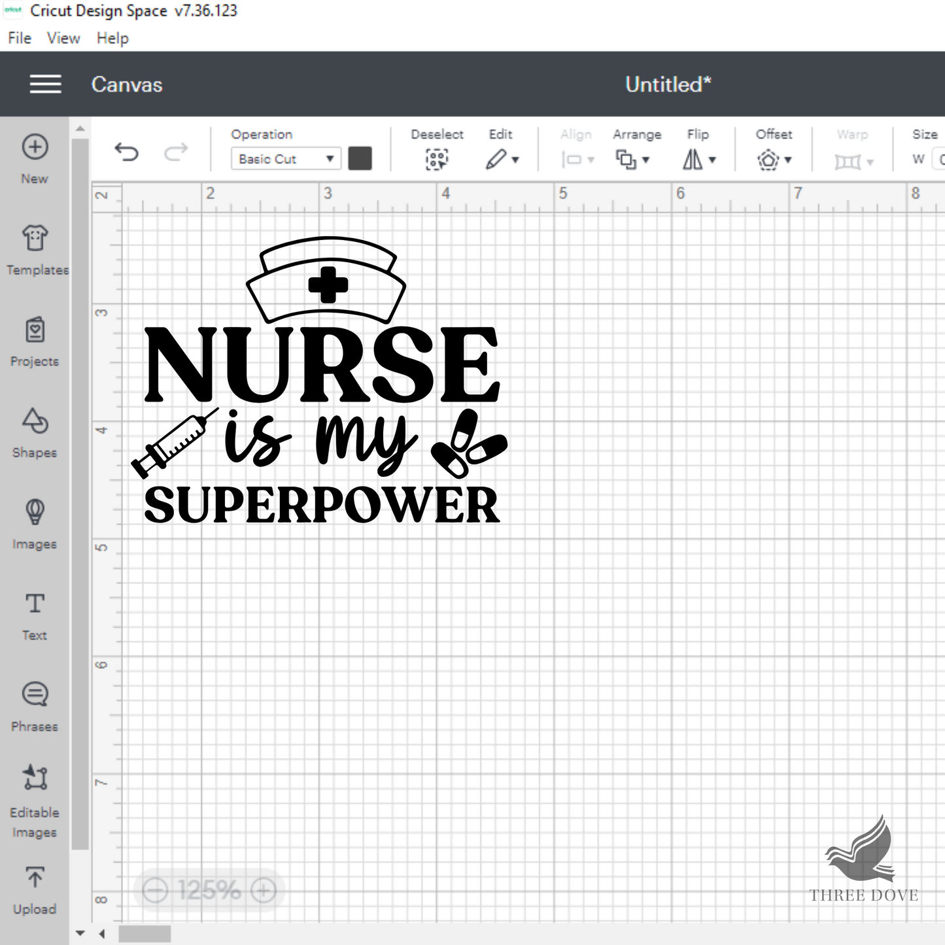Expand the Align dropdown arrow
Viewport: 945px width, 945px height.
[591, 161]
